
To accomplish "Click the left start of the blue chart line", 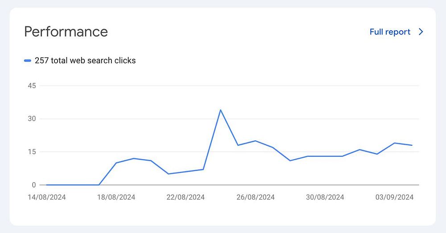I will [x=47, y=184].
